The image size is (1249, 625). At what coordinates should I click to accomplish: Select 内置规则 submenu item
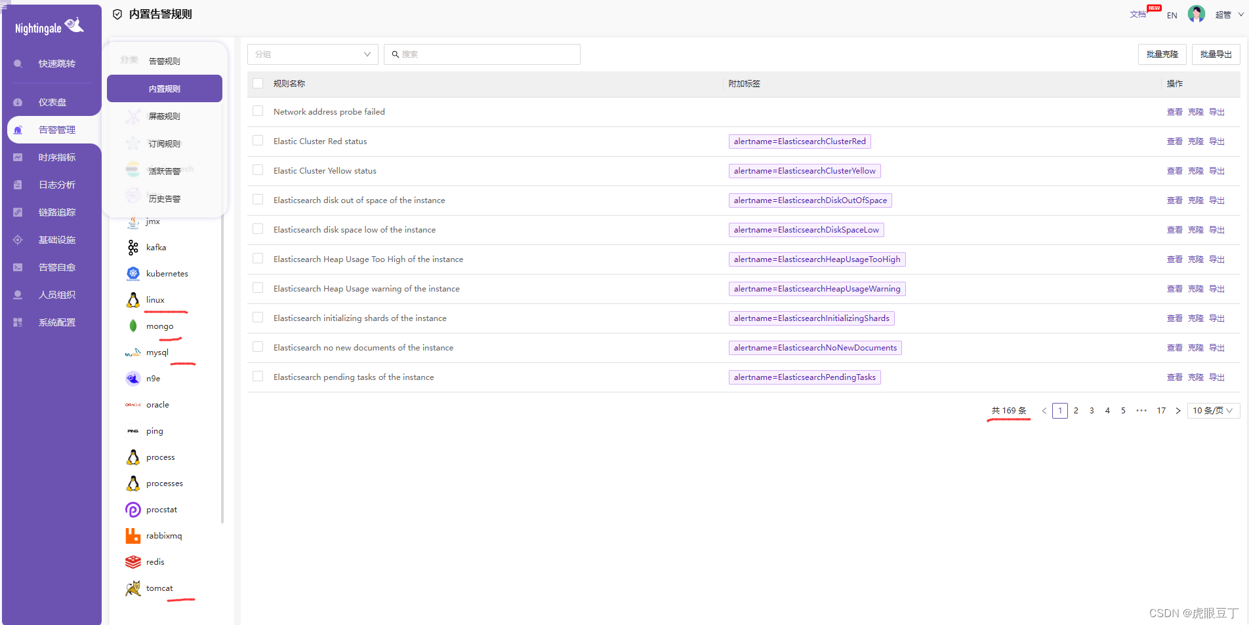pos(165,88)
